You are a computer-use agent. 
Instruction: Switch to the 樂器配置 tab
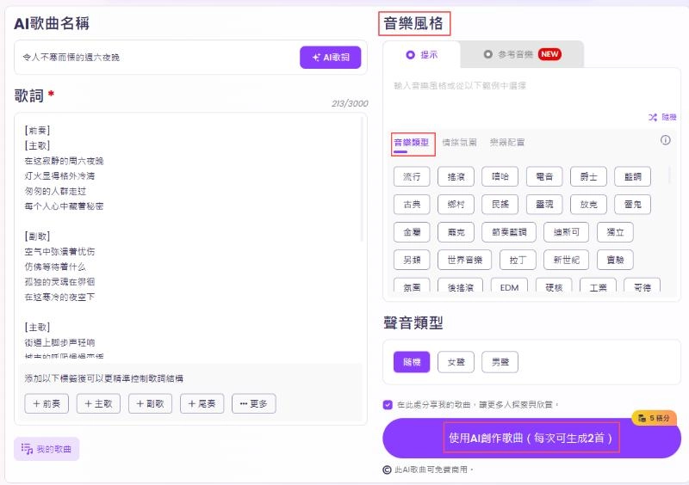(507, 143)
